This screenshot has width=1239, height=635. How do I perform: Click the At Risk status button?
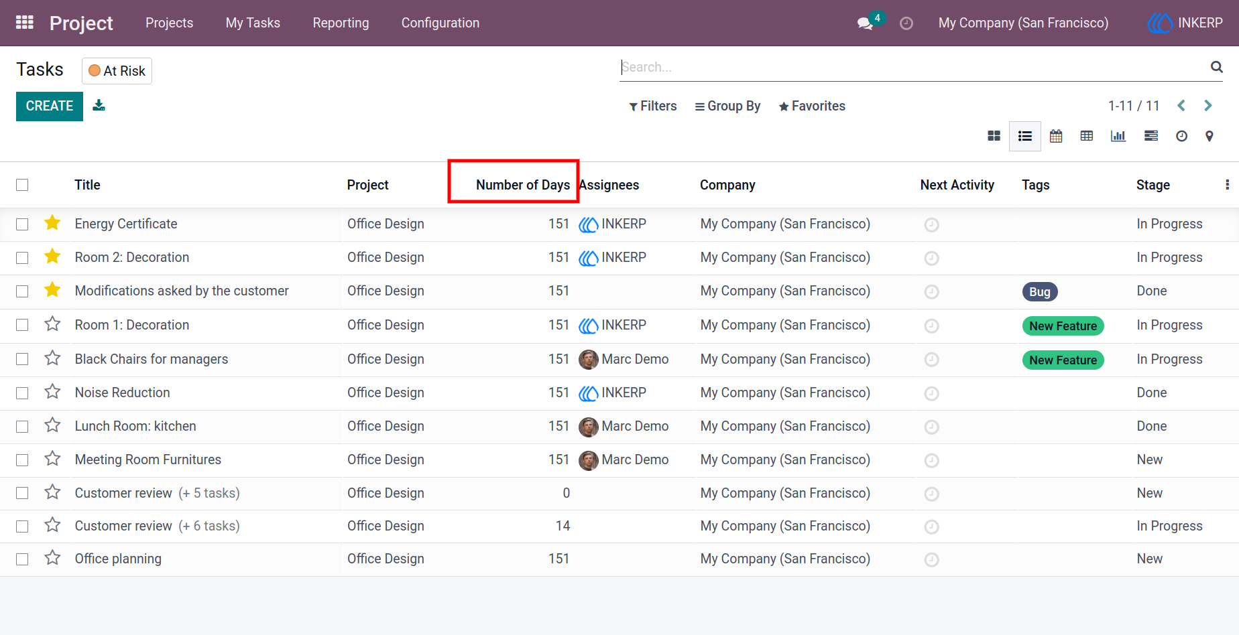pyautogui.click(x=117, y=71)
